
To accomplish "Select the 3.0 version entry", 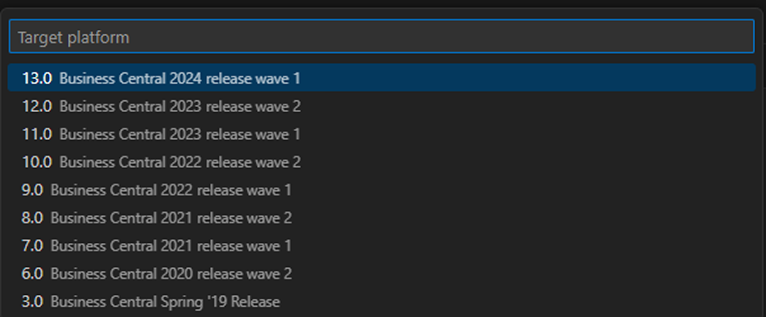I will (x=32, y=302).
